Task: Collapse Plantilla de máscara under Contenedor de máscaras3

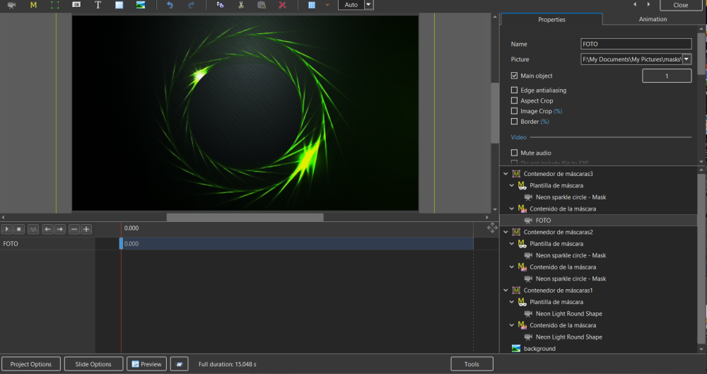Action: pos(512,185)
